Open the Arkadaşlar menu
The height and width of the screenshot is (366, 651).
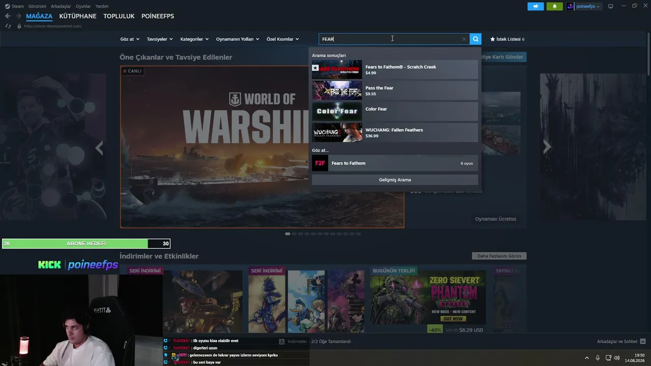(61, 6)
